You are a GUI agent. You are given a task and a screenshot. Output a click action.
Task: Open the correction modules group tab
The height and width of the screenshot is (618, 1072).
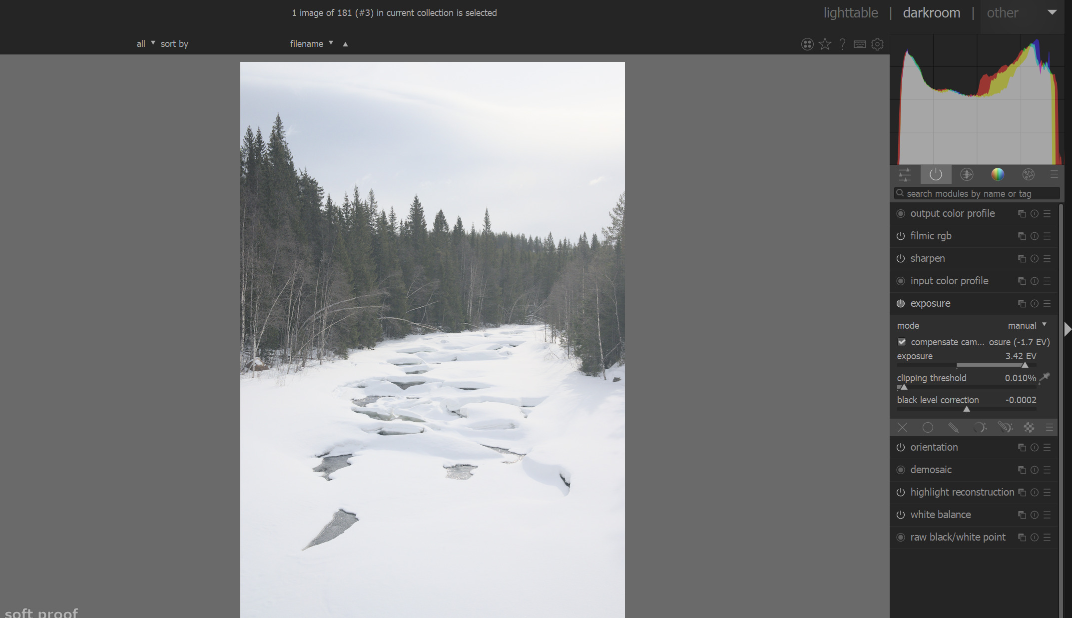coord(967,174)
